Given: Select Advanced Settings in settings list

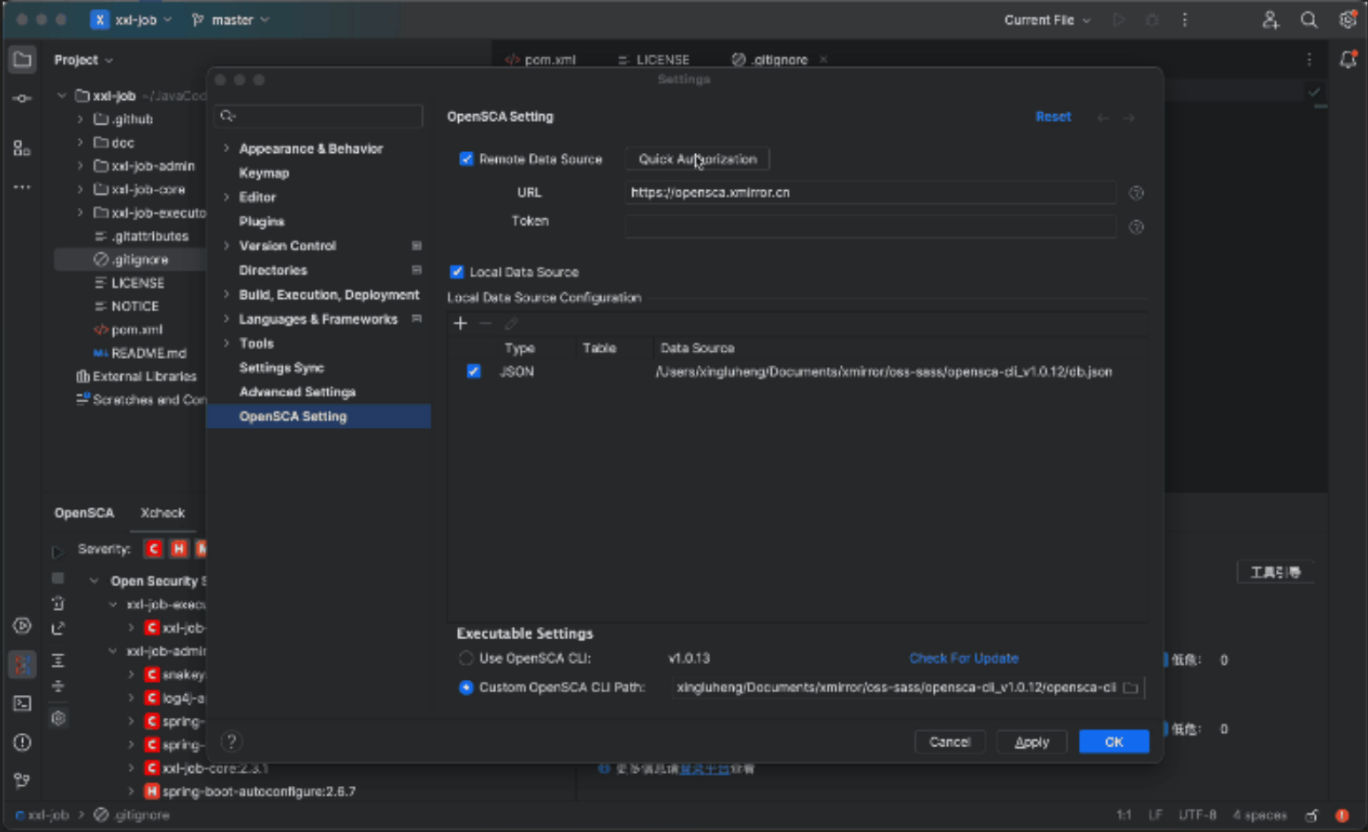Looking at the screenshot, I should point(297,392).
